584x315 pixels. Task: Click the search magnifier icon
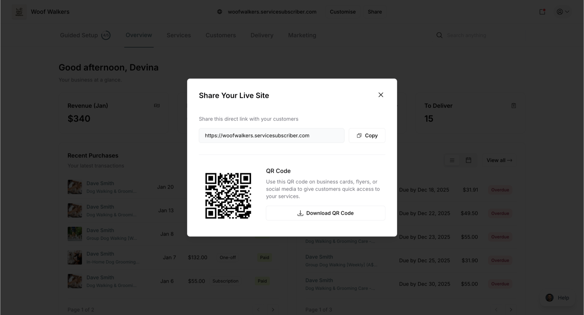pos(439,35)
